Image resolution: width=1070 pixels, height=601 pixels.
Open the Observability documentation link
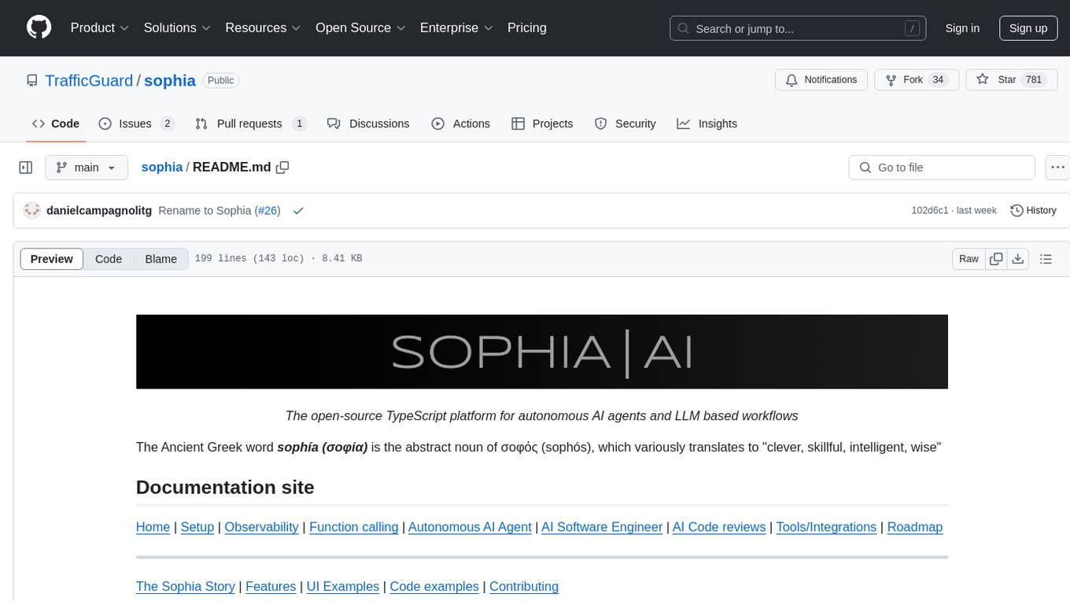(262, 527)
